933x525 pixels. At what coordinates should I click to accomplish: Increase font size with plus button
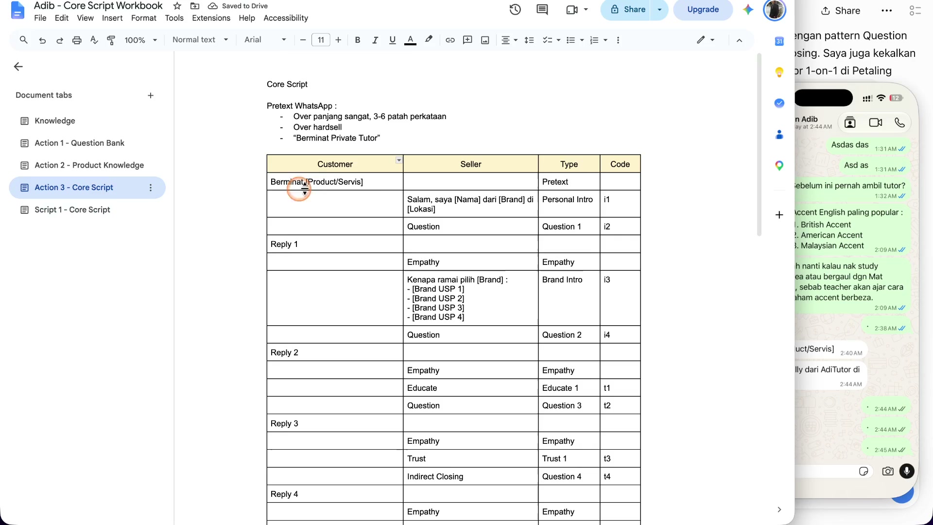(338, 40)
